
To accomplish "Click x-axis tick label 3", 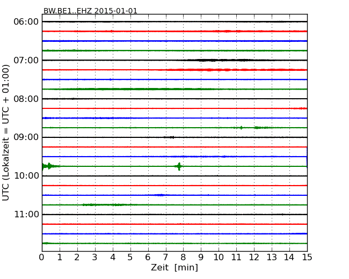I will point(95,258).
